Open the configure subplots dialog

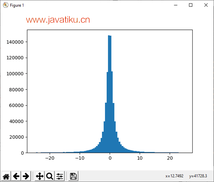pos(60,176)
